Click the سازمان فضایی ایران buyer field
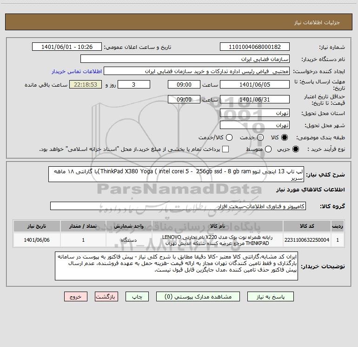This screenshot has height=347, width=358. pyautogui.click(x=185, y=59)
